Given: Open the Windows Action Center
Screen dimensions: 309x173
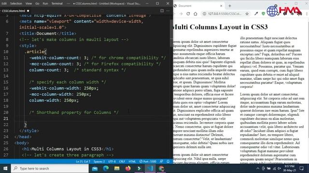Looking at the screenshot, I should [x=301, y=169].
